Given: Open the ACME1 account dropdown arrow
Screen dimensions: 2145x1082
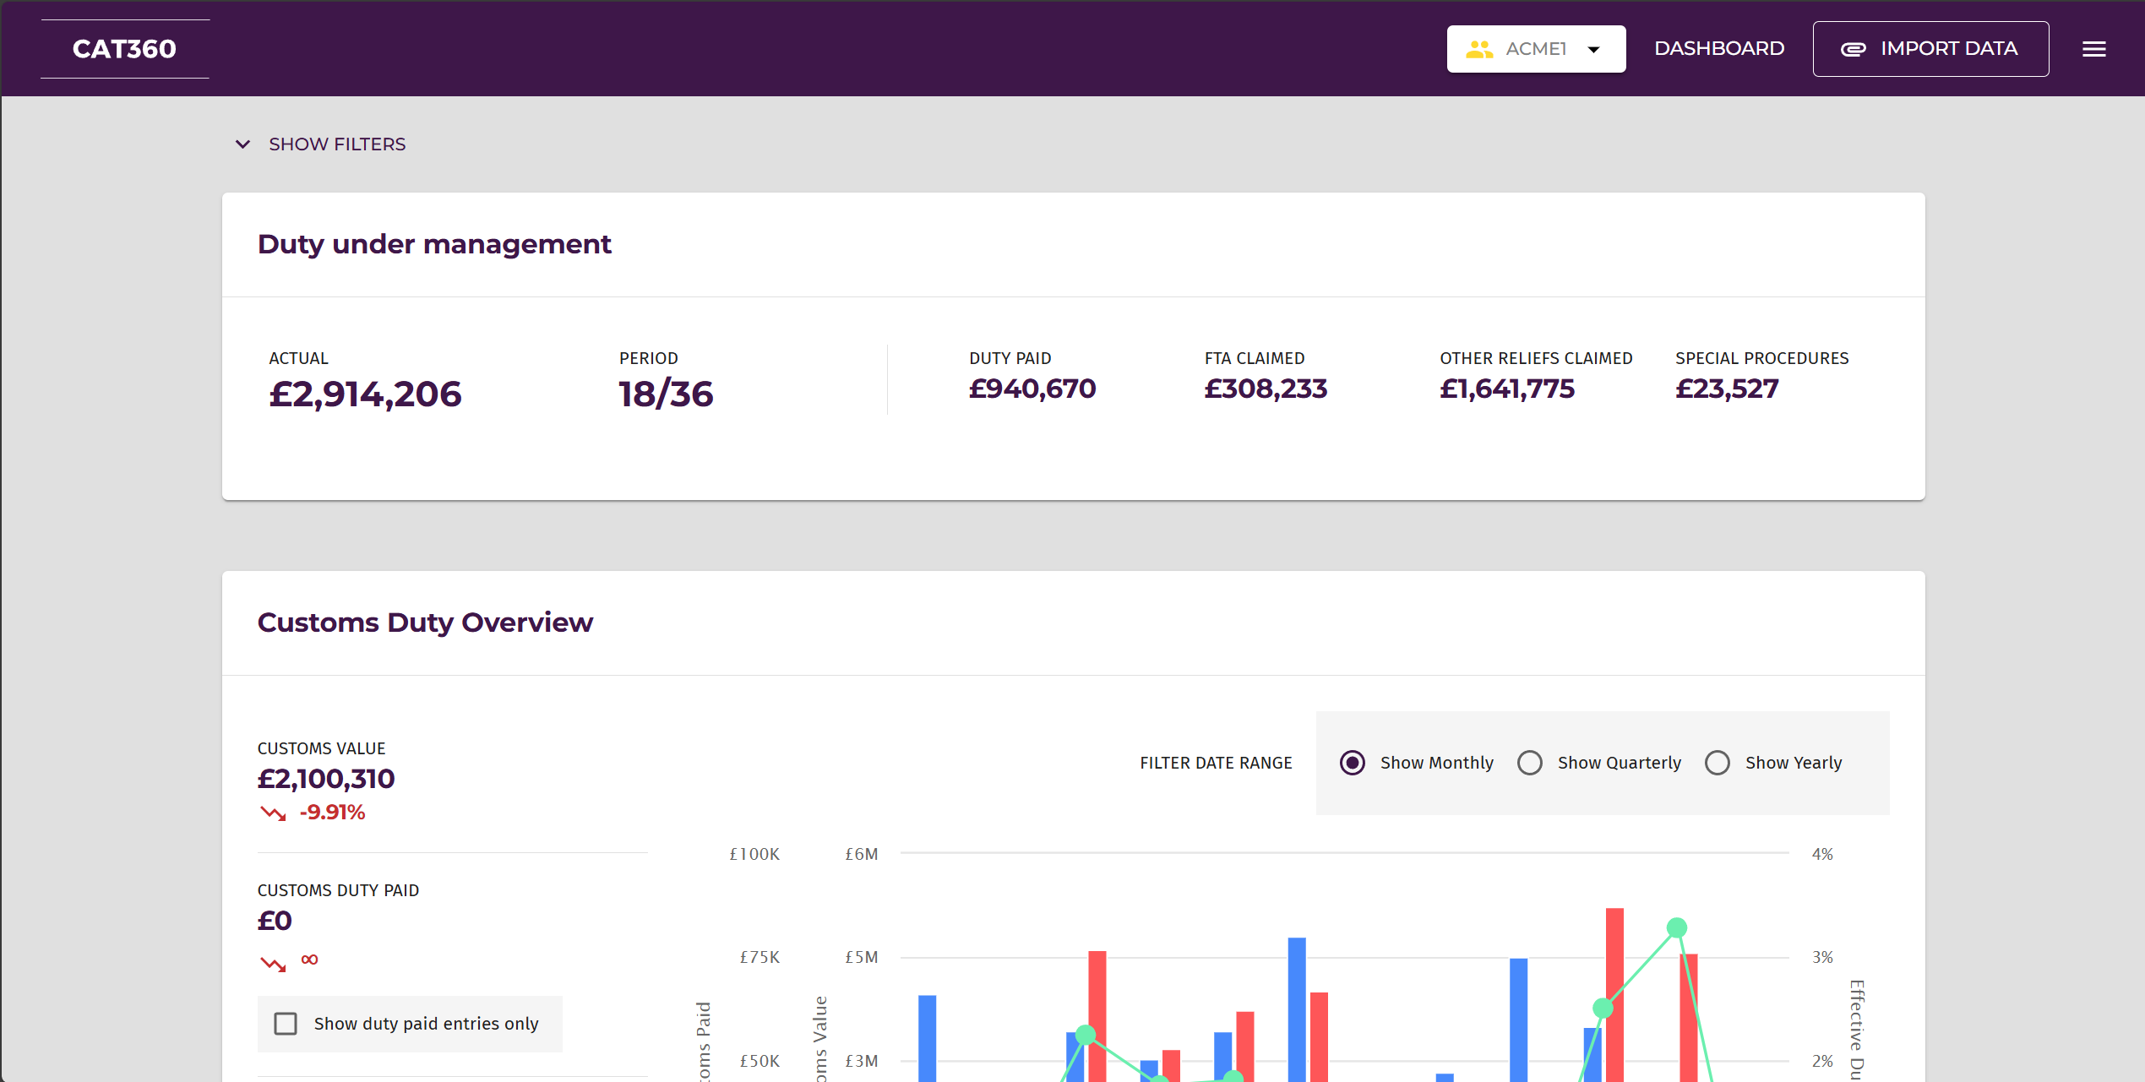Looking at the screenshot, I should pos(1593,49).
